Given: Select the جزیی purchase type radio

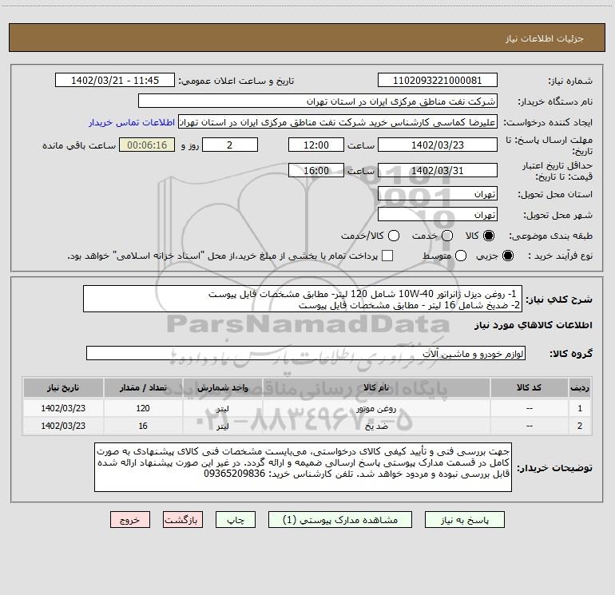Looking at the screenshot, I should click(x=507, y=256).
